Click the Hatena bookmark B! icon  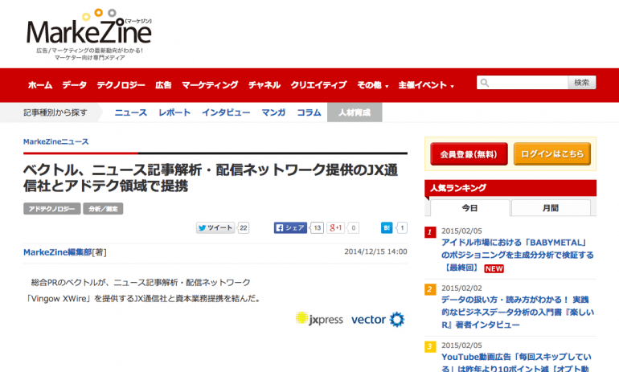[387, 227]
